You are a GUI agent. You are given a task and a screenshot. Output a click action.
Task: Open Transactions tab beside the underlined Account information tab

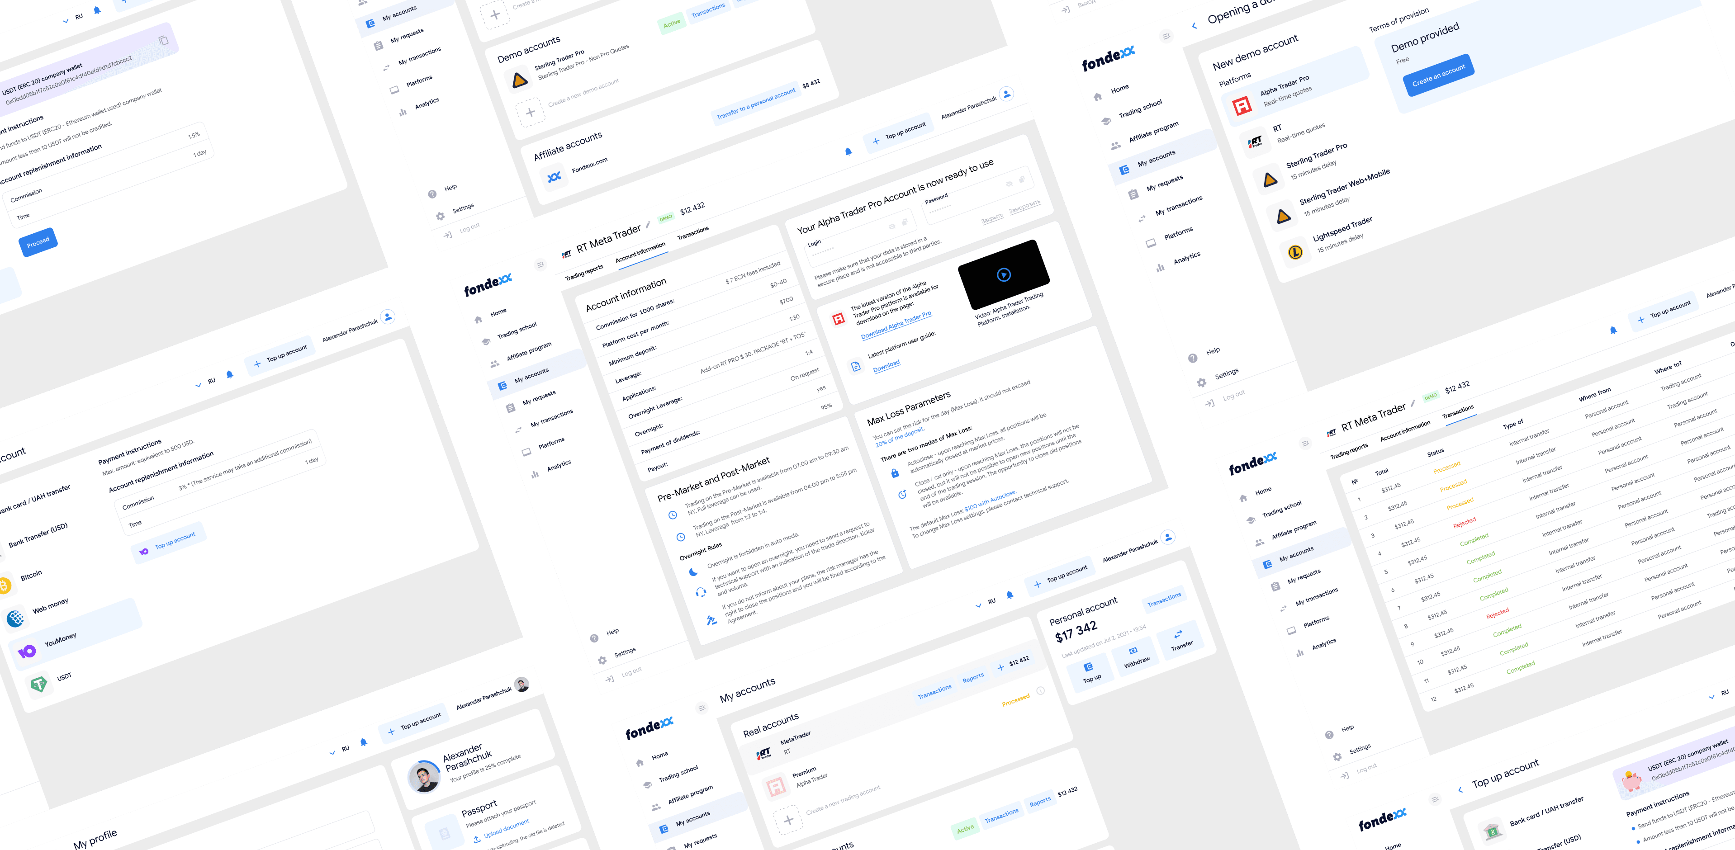pyautogui.click(x=693, y=233)
